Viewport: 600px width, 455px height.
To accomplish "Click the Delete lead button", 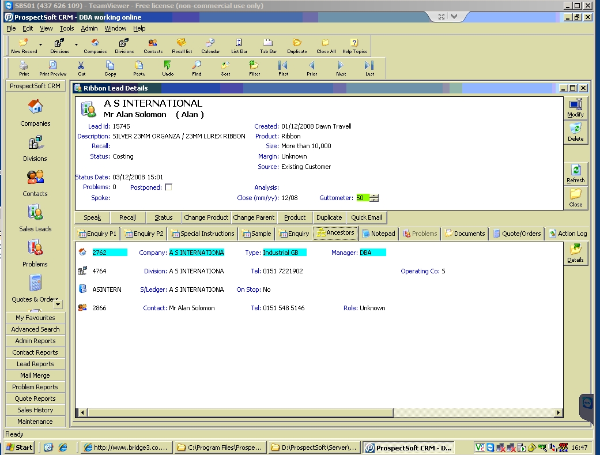I will point(576,132).
